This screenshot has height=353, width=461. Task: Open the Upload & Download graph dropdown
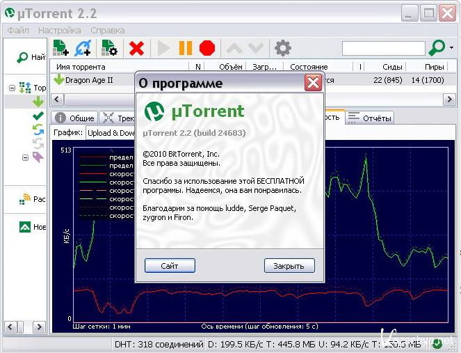pyautogui.click(x=110, y=132)
